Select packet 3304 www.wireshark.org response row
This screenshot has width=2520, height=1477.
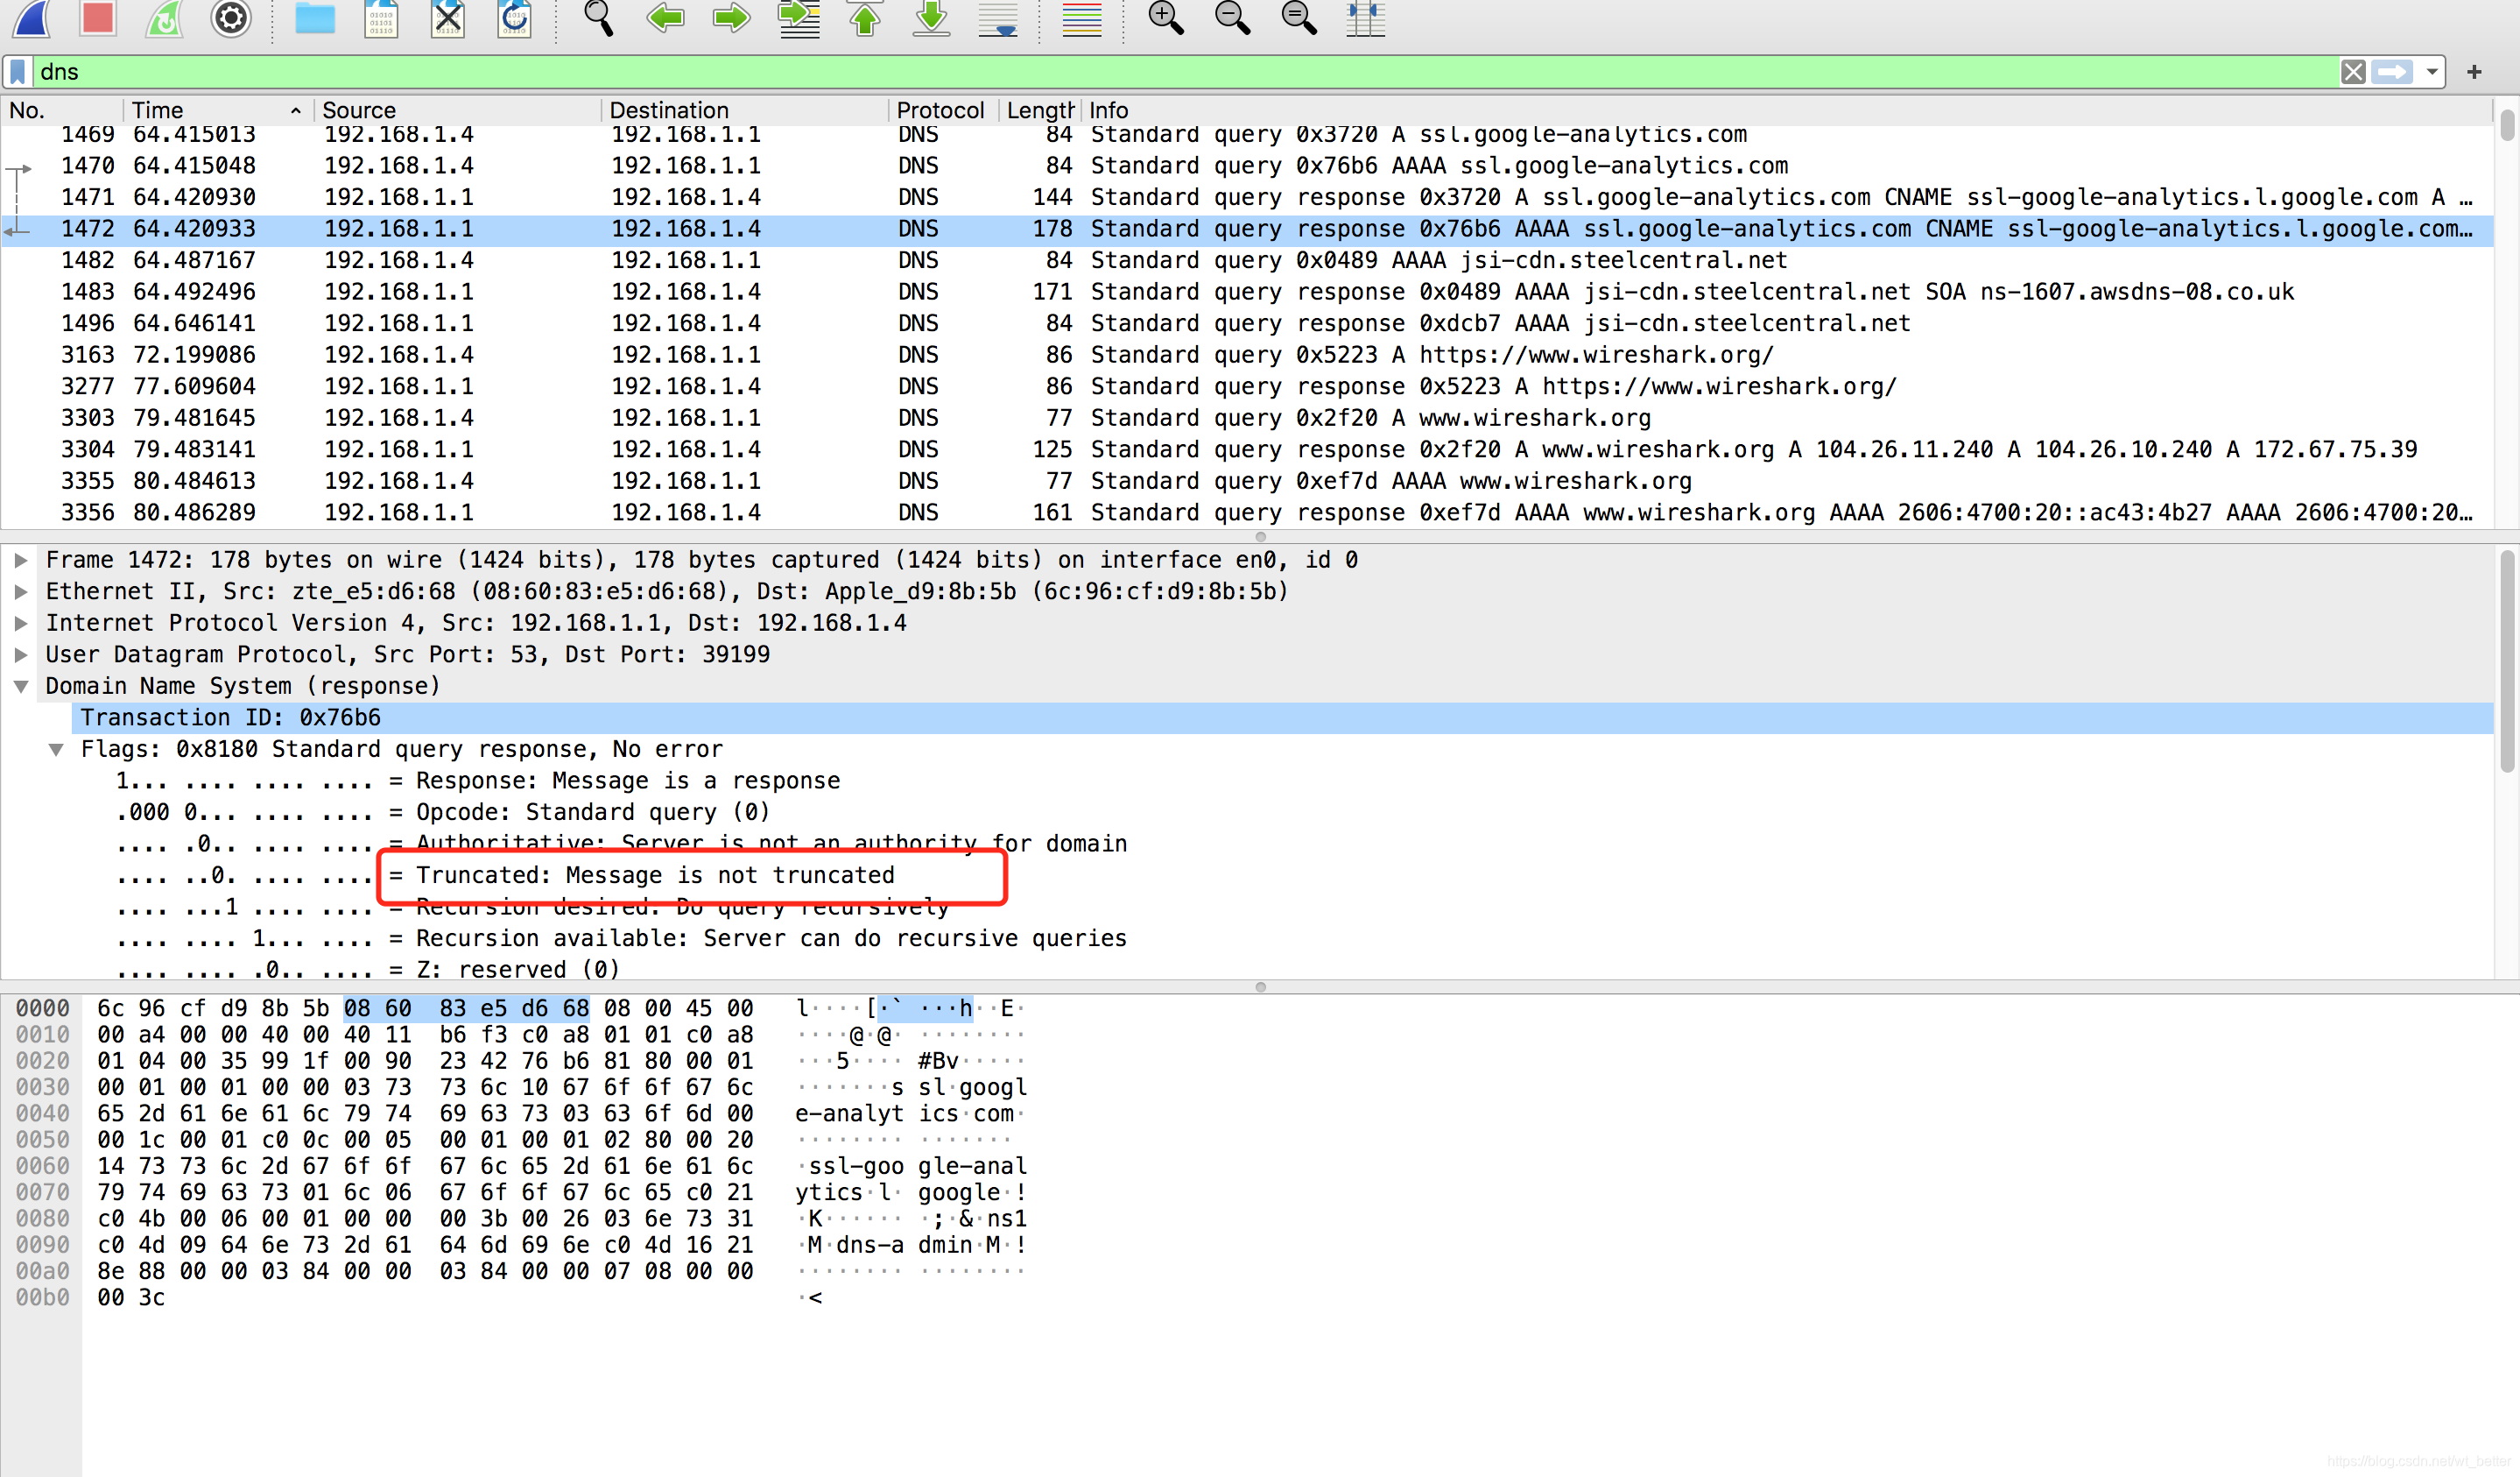(x=1200, y=449)
